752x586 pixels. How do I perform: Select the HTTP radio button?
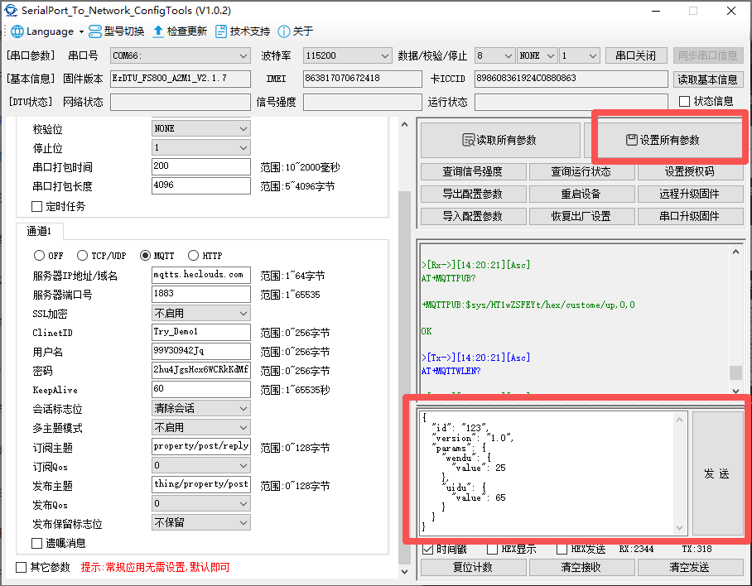tap(193, 256)
